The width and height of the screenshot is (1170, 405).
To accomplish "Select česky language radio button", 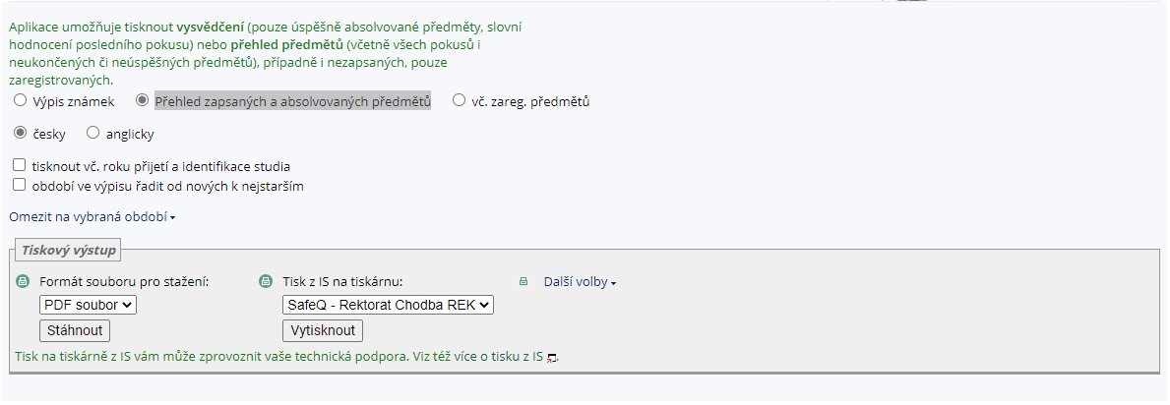I will coord(20,133).
